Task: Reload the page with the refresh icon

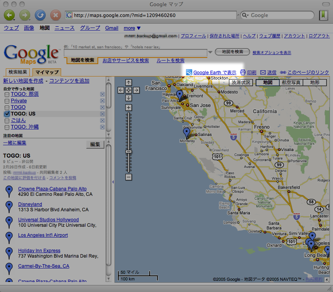Action: click(x=40, y=15)
